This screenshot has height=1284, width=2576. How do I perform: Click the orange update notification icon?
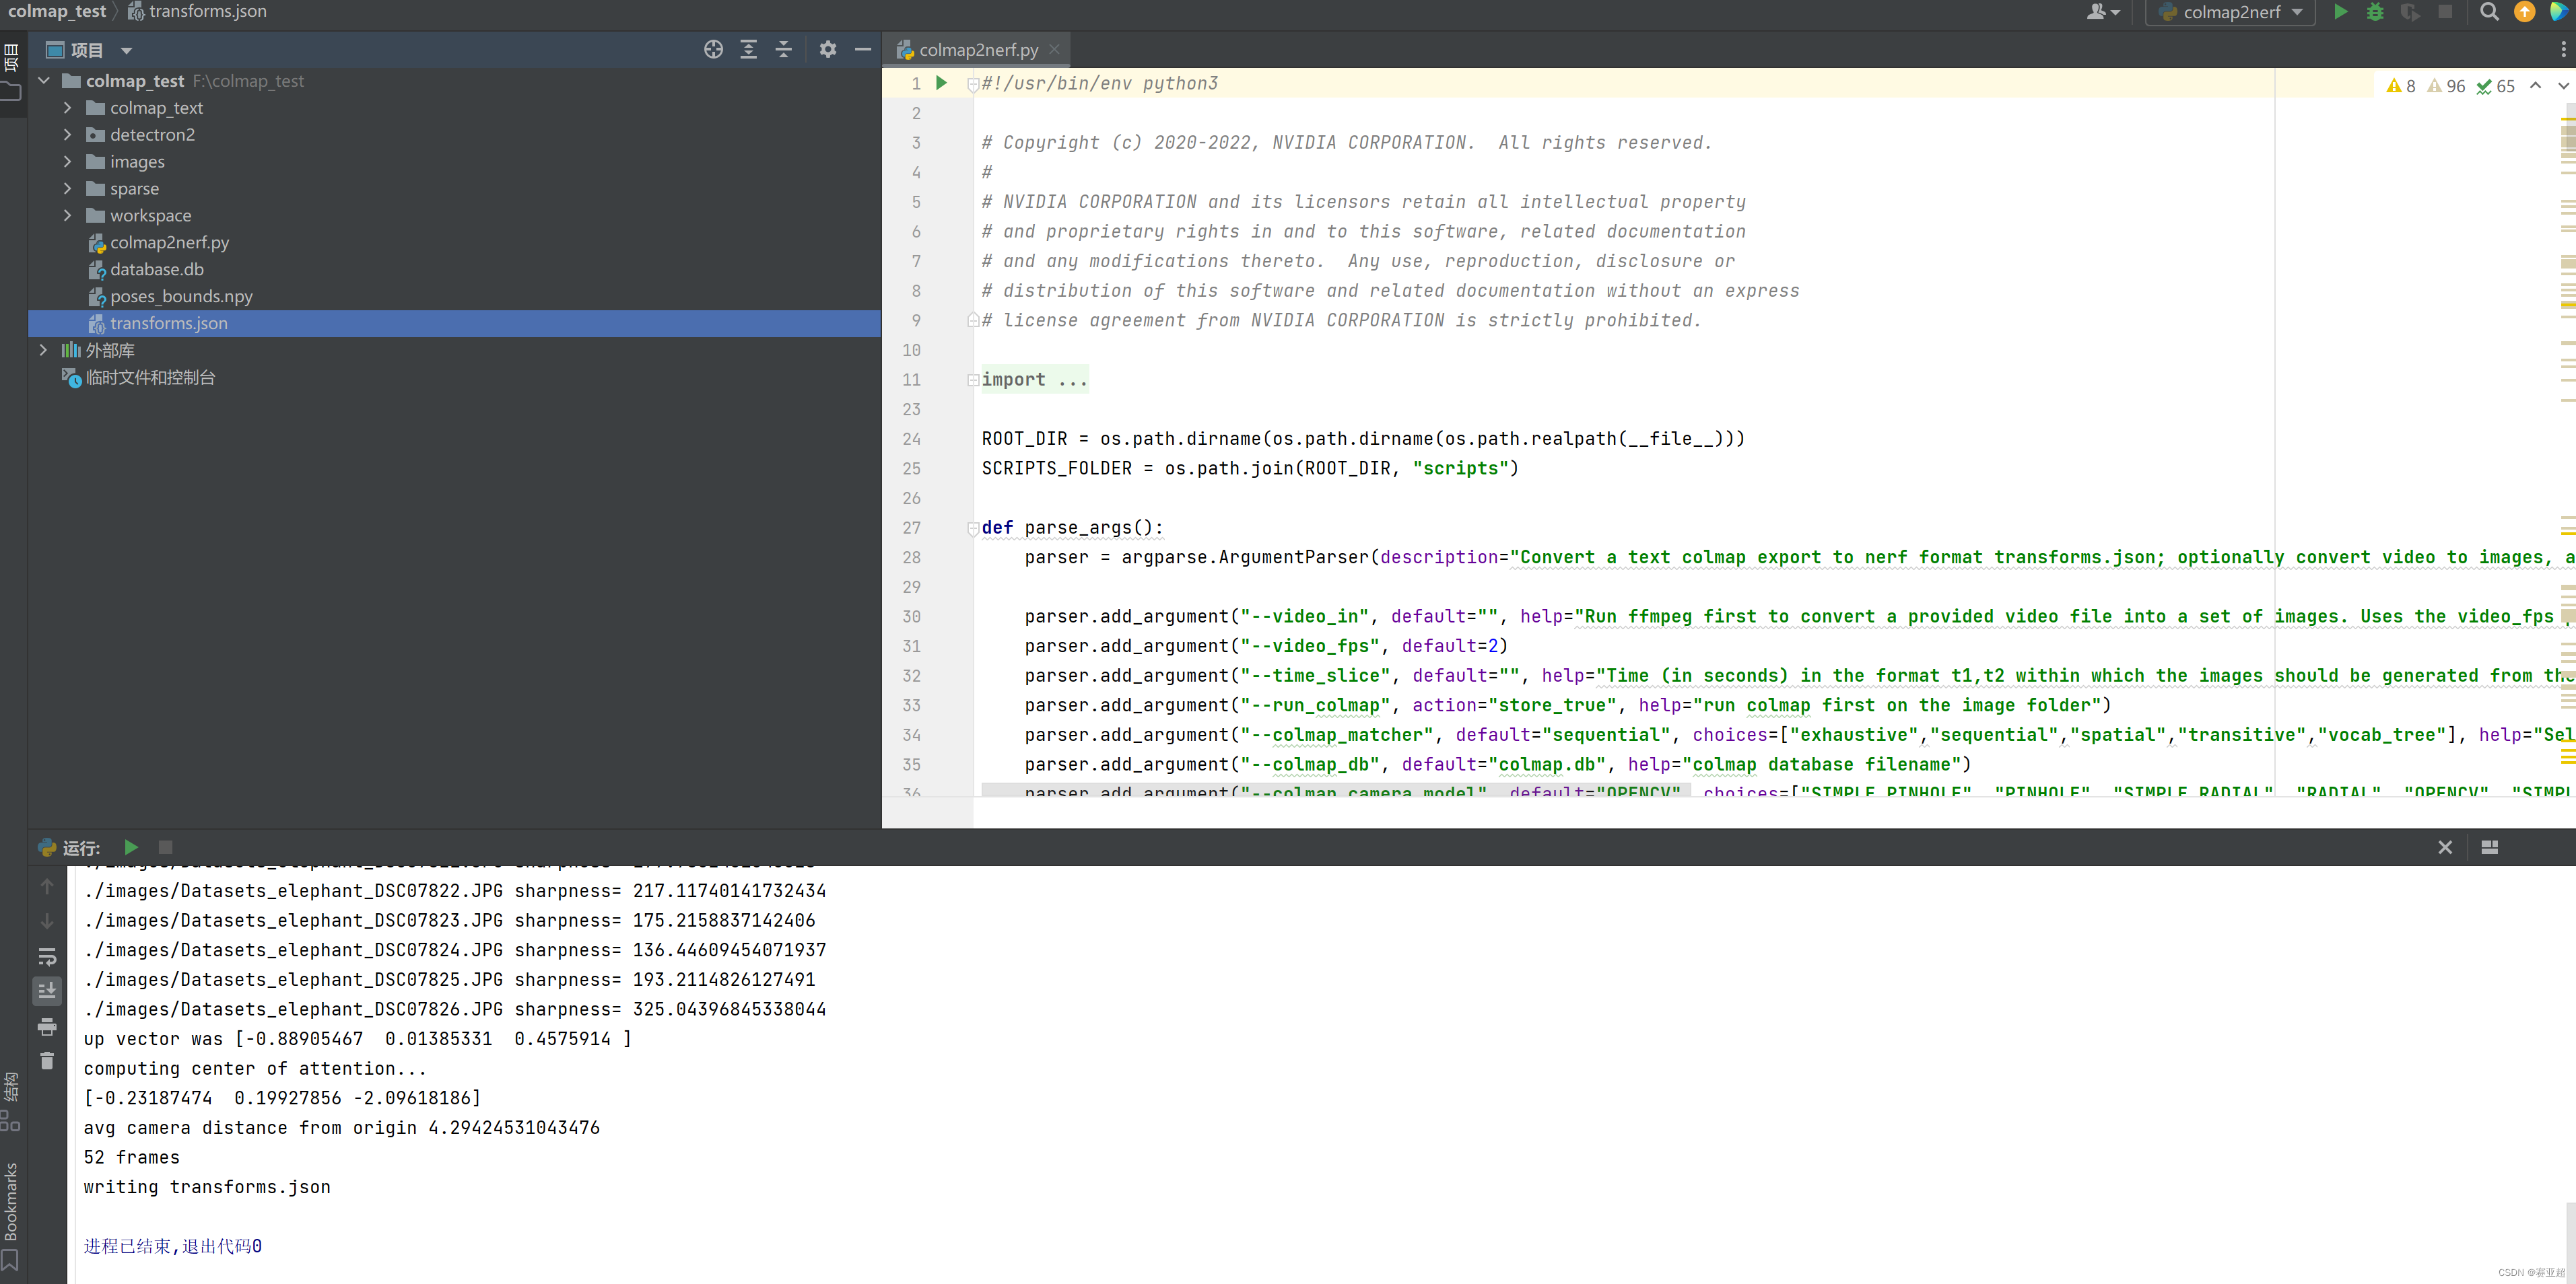pyautogui.click(x=2525, y=12)
